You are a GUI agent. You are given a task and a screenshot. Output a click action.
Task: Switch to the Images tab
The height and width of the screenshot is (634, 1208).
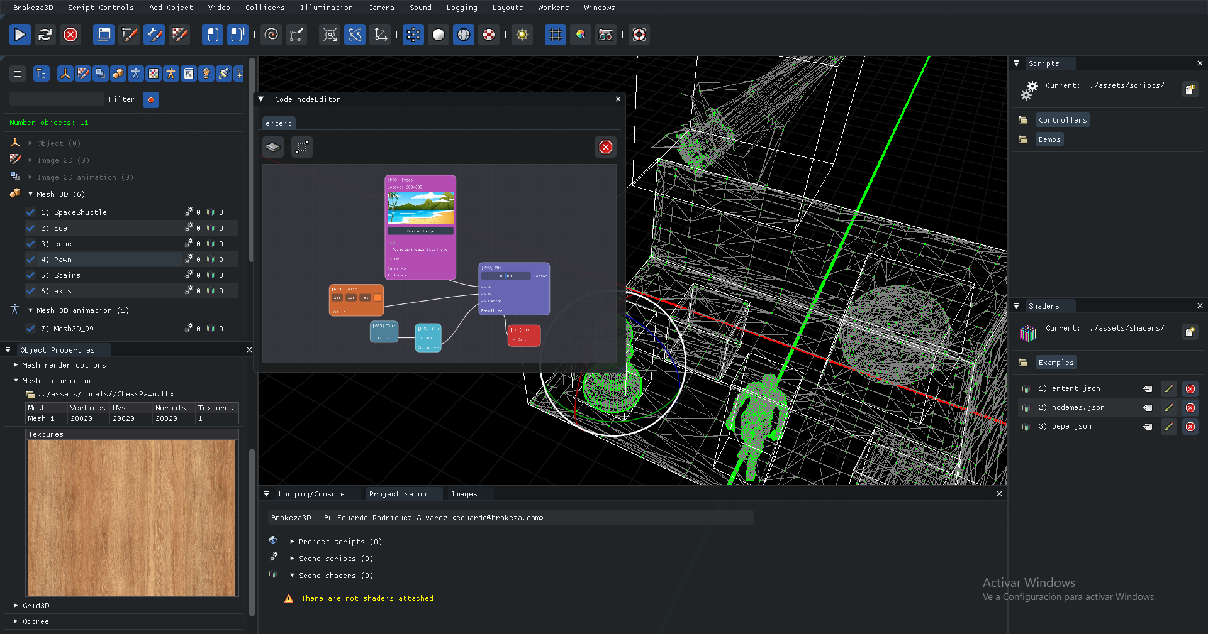pos(464,494)
